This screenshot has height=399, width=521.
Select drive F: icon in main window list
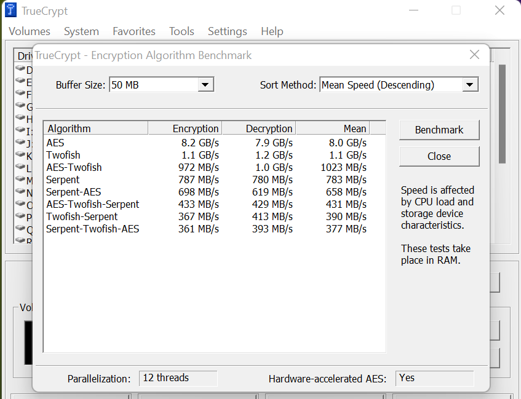tap(20, 93)
